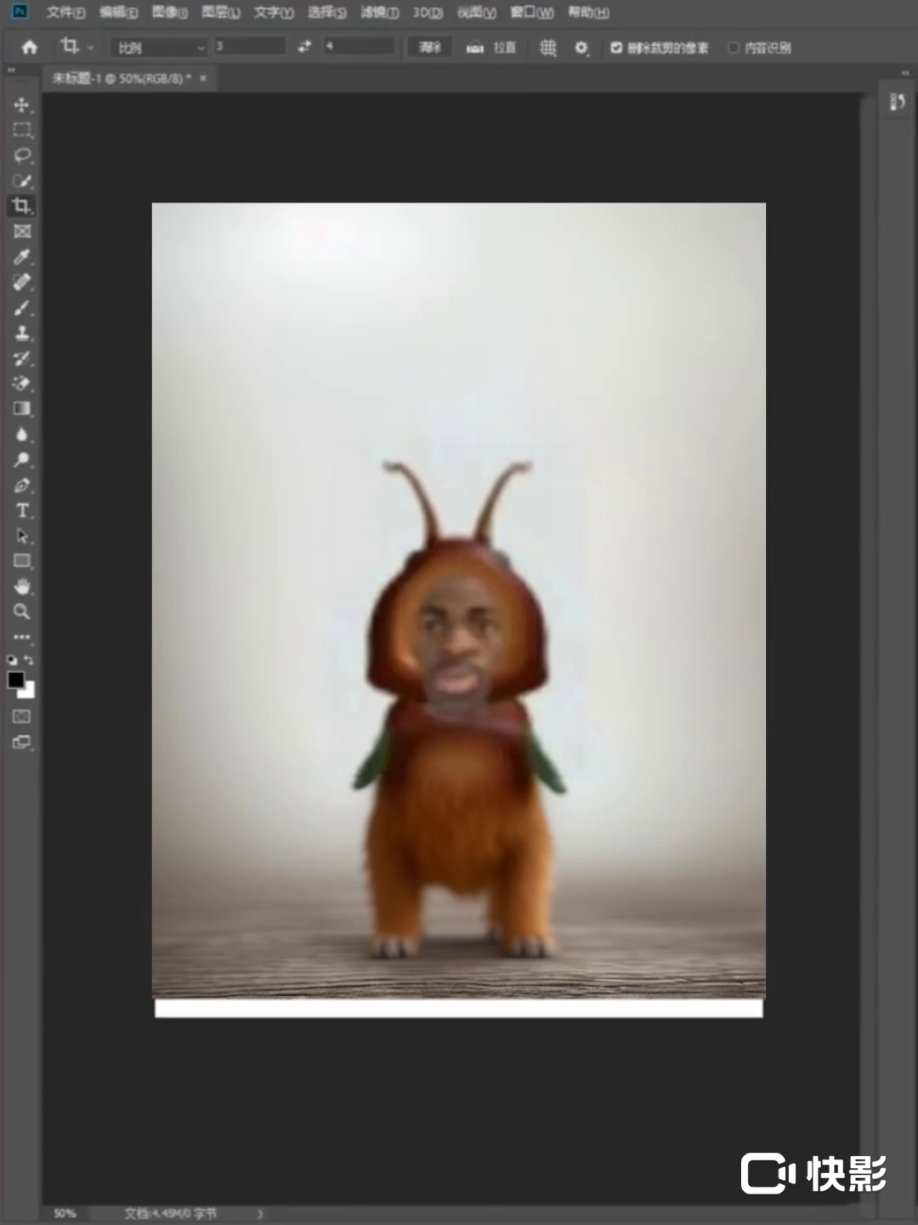
Task: Click the black foreground color swatch
Action: [x=16, y=680]
